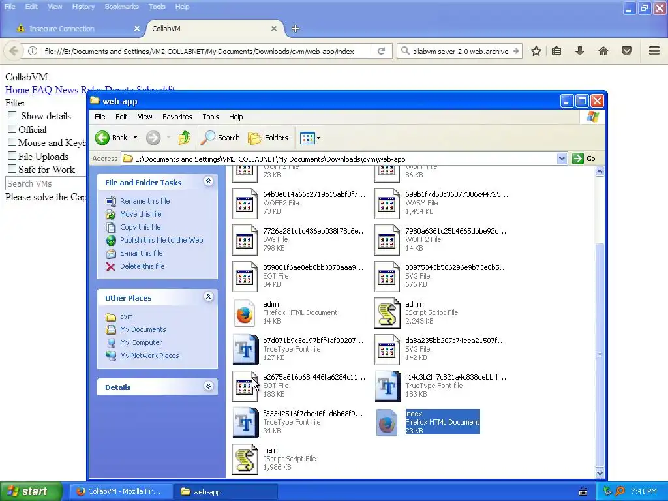Open the Firefox downloads arrow

[580, 51]
